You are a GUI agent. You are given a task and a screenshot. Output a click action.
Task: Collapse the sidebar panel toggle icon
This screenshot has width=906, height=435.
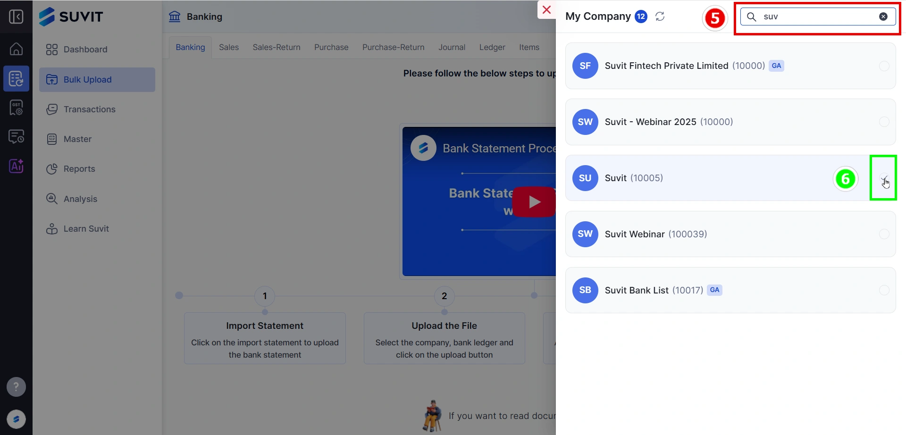[16, 17]
